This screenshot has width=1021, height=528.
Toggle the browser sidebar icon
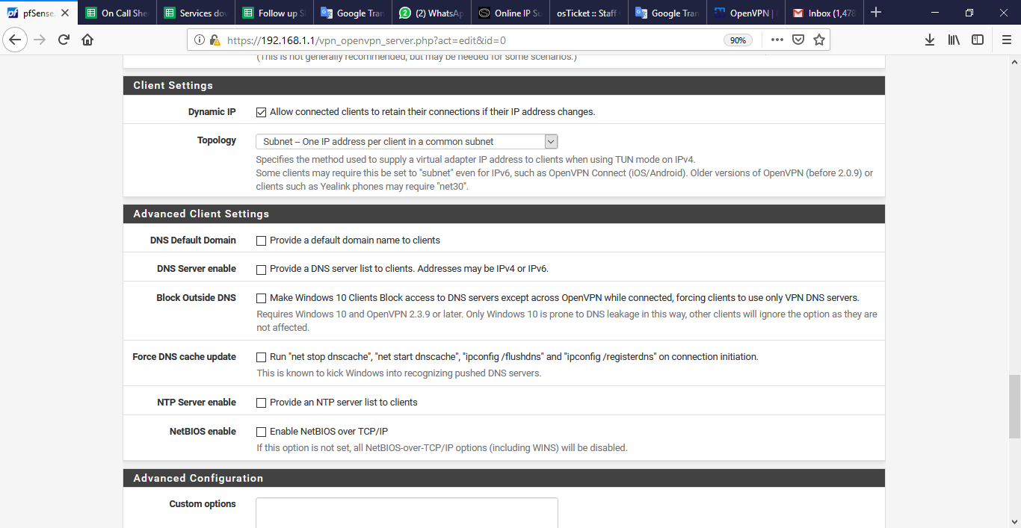[978, 40]
